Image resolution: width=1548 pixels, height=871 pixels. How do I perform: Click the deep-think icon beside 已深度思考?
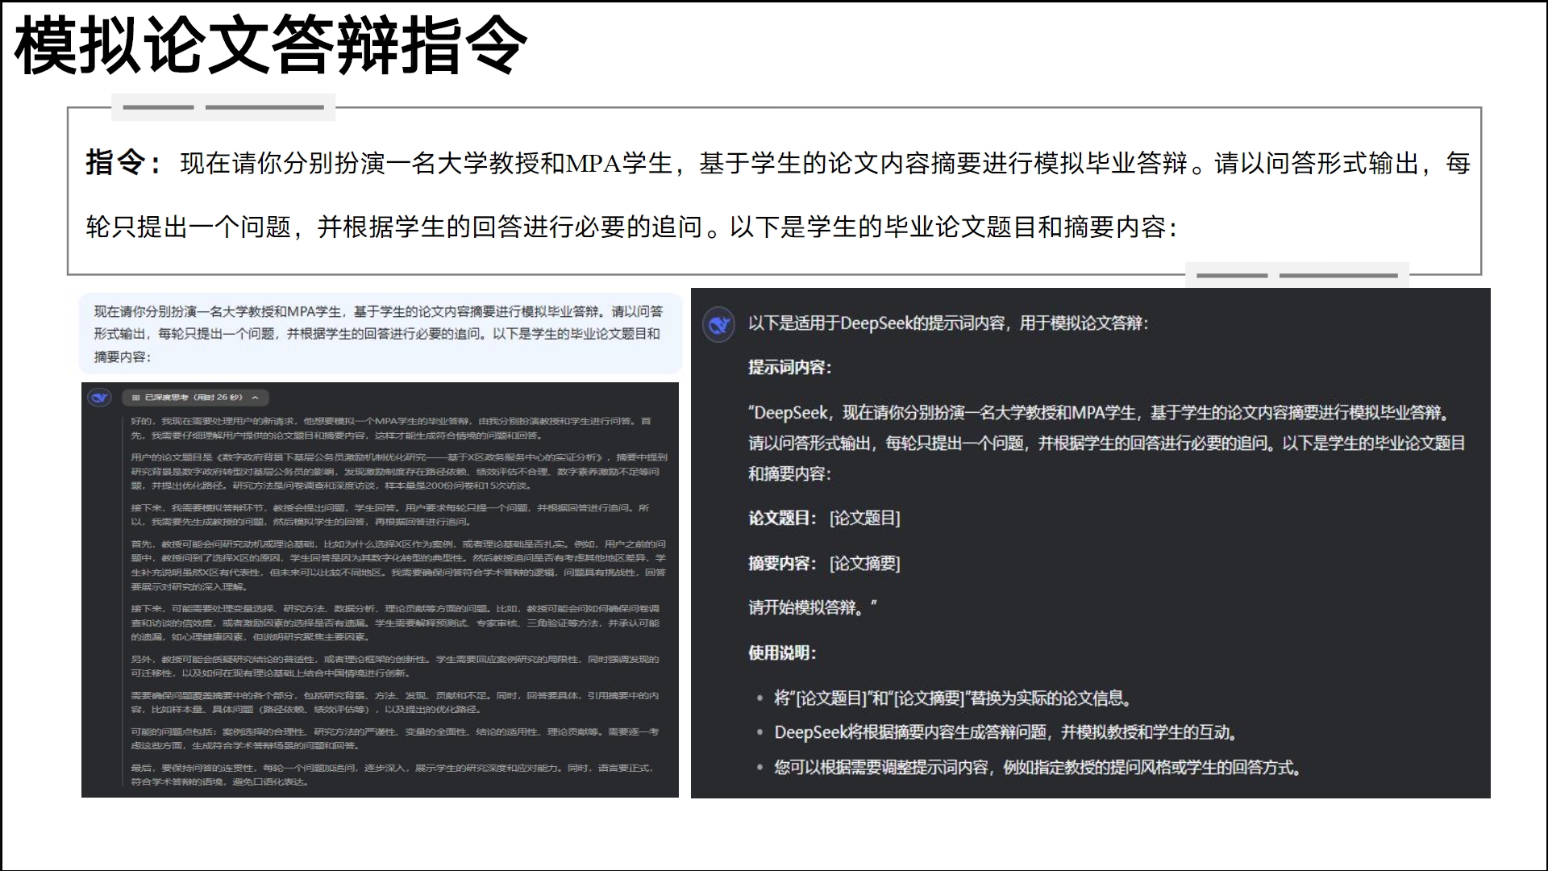135,398
